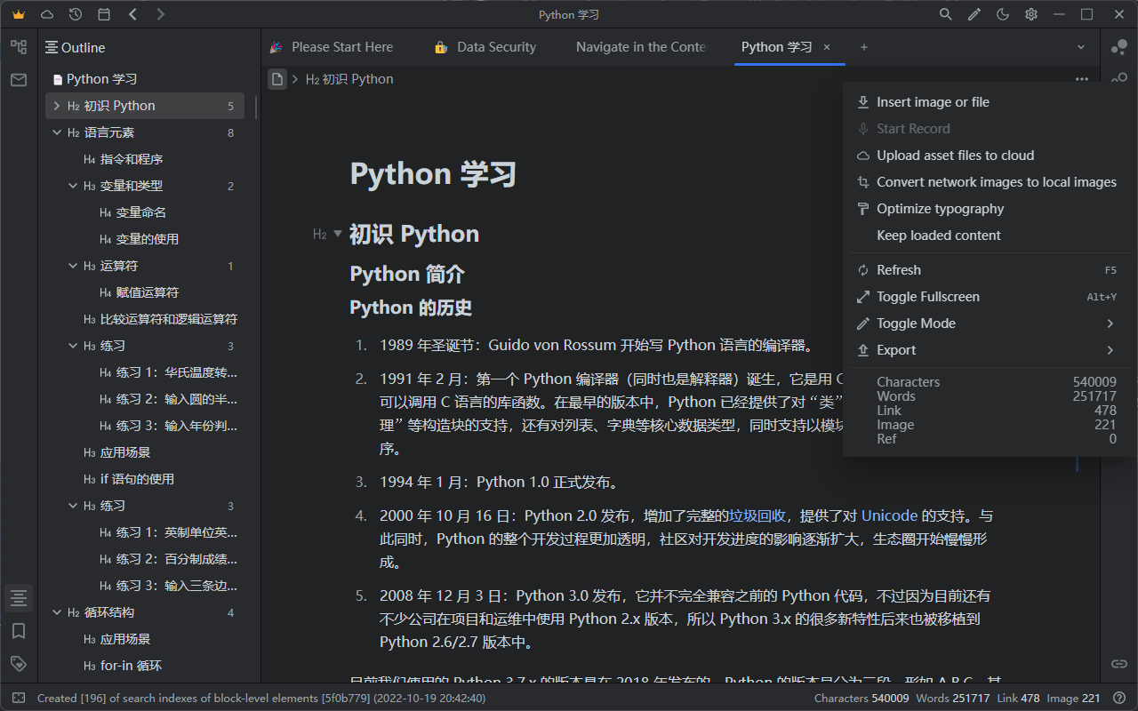This screenshot has width=1138, height=711.
Task: Open the daily note calendar icon
Action: (x=104, y=14)
